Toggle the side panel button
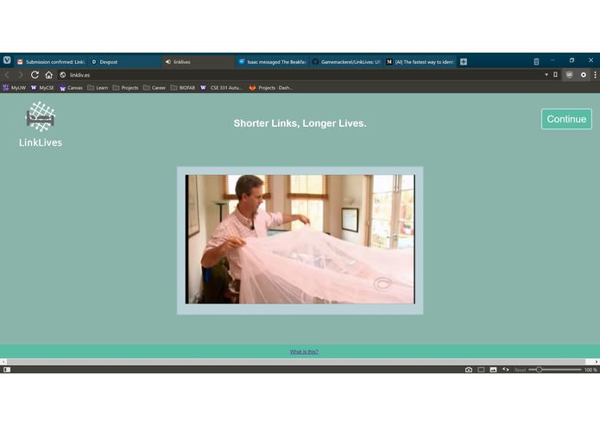The image size is (600, 426). click(x=7, y=369)
